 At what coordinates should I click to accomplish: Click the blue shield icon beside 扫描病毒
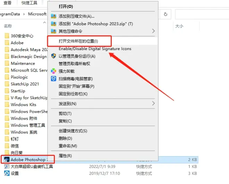point(53,79)
